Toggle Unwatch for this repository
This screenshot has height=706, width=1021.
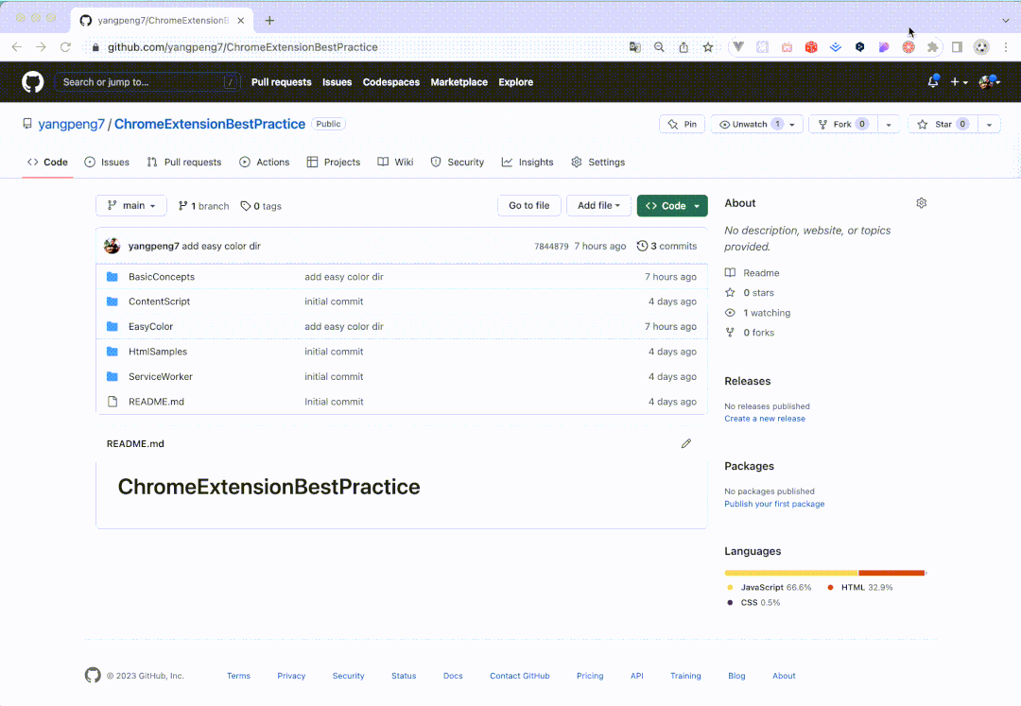pyautogui.click(x=750, y=124)
